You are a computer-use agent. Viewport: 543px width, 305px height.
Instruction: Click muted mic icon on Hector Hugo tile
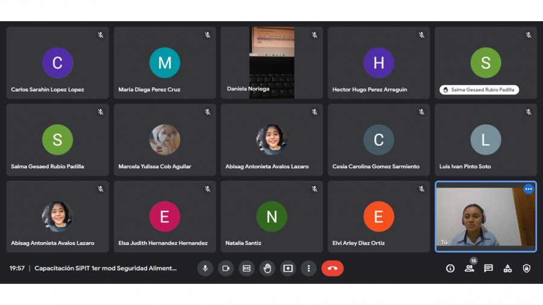[x=422, y=36]
